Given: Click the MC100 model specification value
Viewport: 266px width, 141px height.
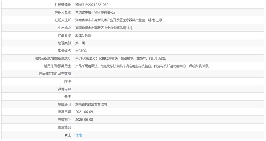Looking at the screenshot, I should point(81,51).
